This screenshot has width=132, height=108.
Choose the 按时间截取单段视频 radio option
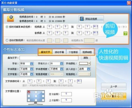point(7,27)
